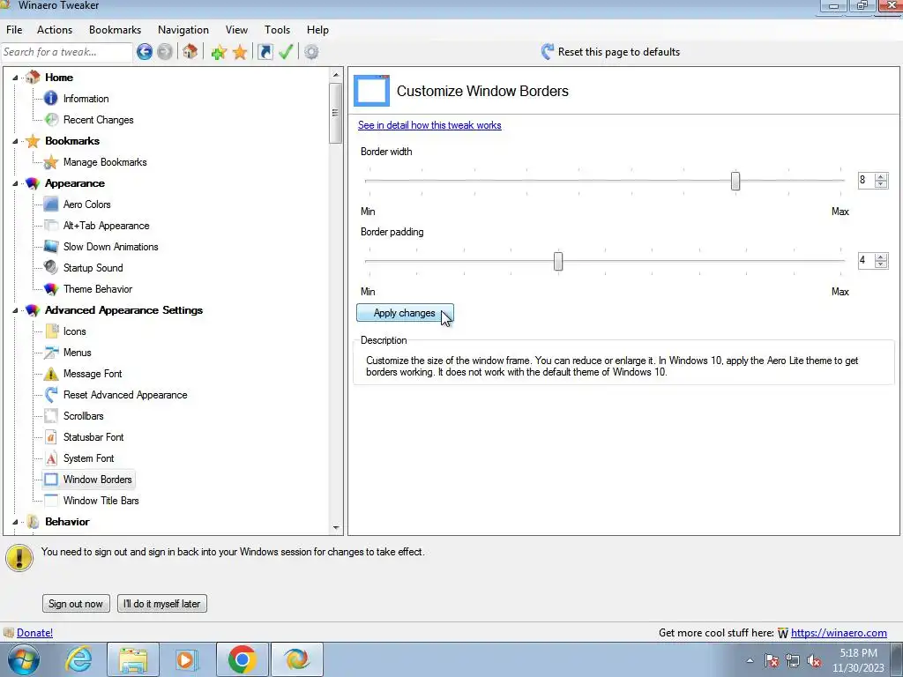Click Sign out now button
The height and width of the screenshot is (677, 903).
pos(76,603)
